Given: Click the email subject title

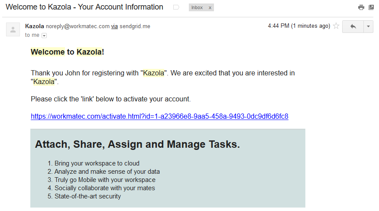Looking at the screenshot, I should pyautogui.click(x=84, y=7).
